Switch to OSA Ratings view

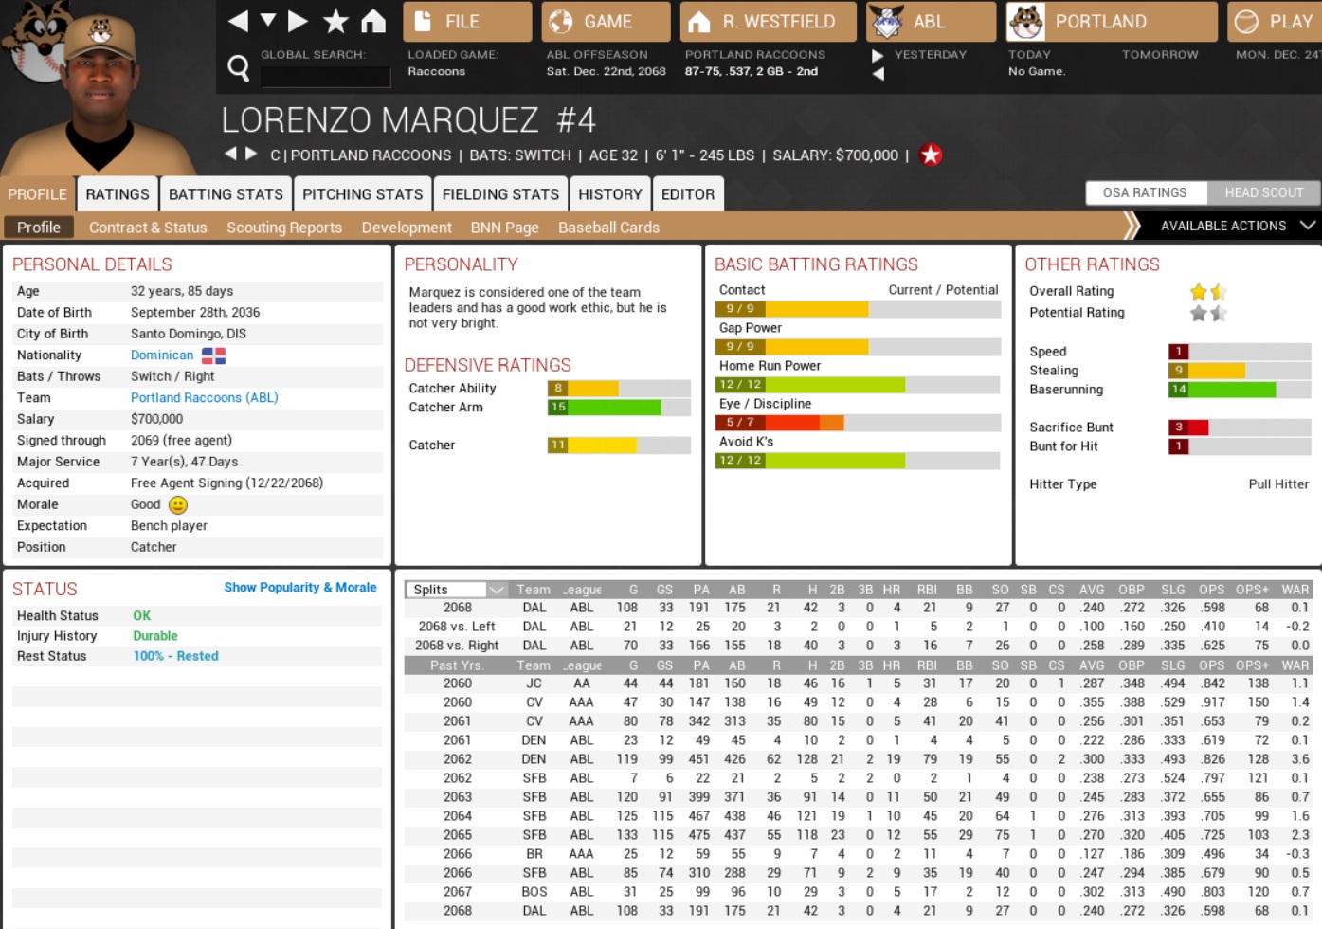[1145, 192]
